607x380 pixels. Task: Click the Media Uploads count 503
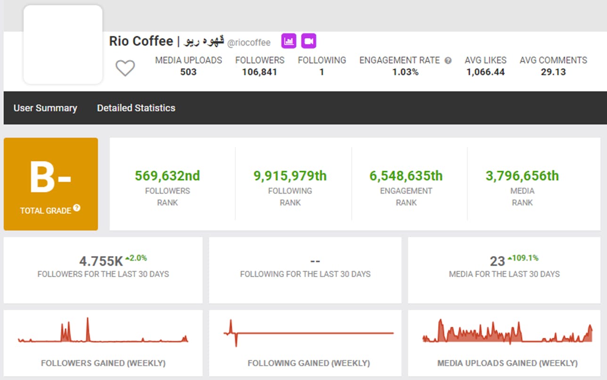189,72
